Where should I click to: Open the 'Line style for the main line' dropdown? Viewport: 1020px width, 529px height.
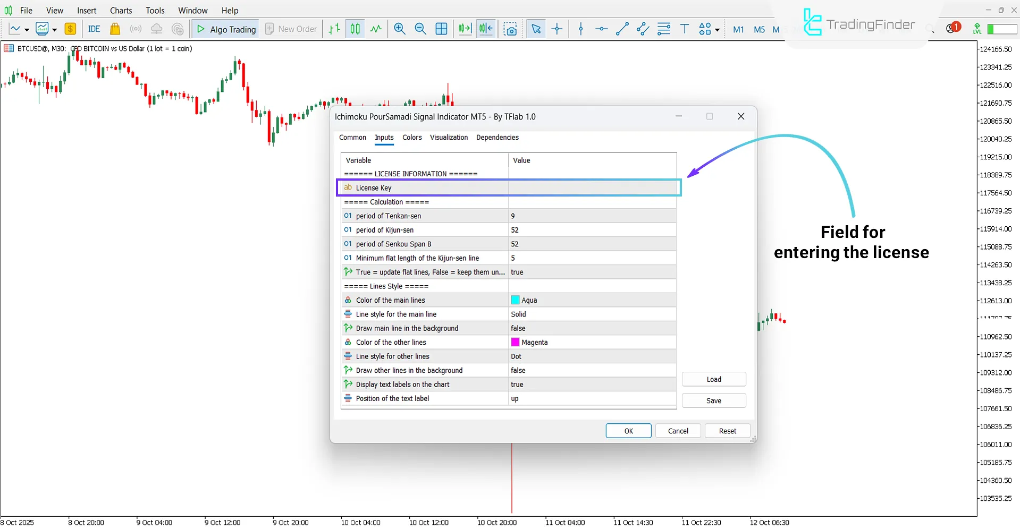[592, 314]
